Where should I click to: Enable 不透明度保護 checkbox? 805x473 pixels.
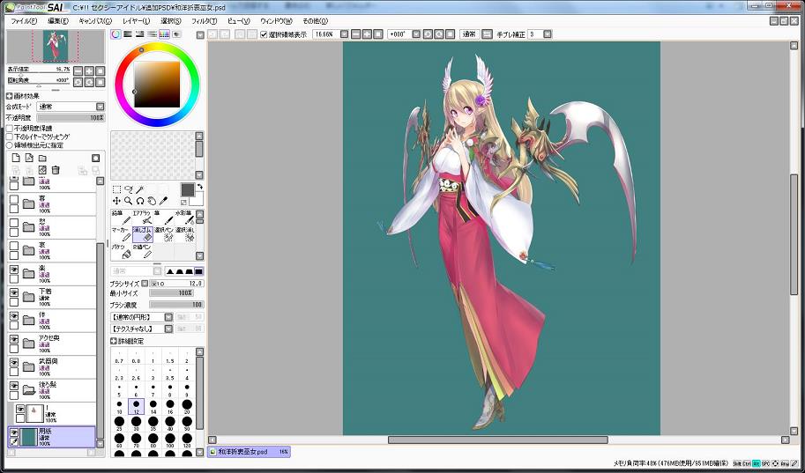[x=10, y=129]
